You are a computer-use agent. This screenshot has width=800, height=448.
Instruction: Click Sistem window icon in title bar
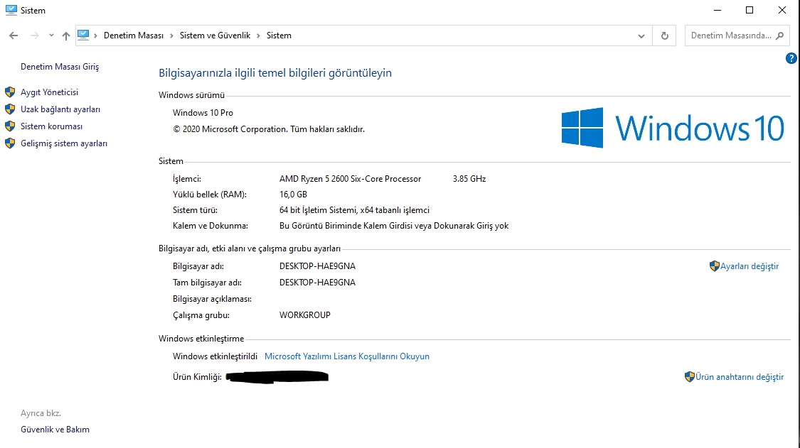tap(11, 10)
